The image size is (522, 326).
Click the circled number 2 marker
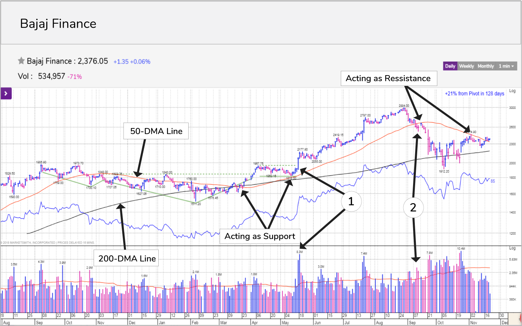click(413, 207)
